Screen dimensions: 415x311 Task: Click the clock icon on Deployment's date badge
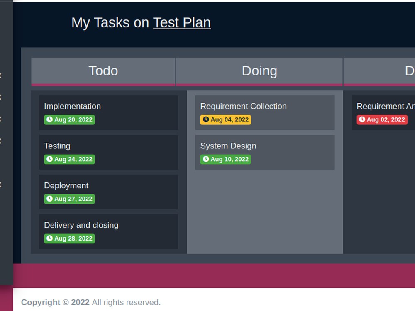[x=49, y=199]
